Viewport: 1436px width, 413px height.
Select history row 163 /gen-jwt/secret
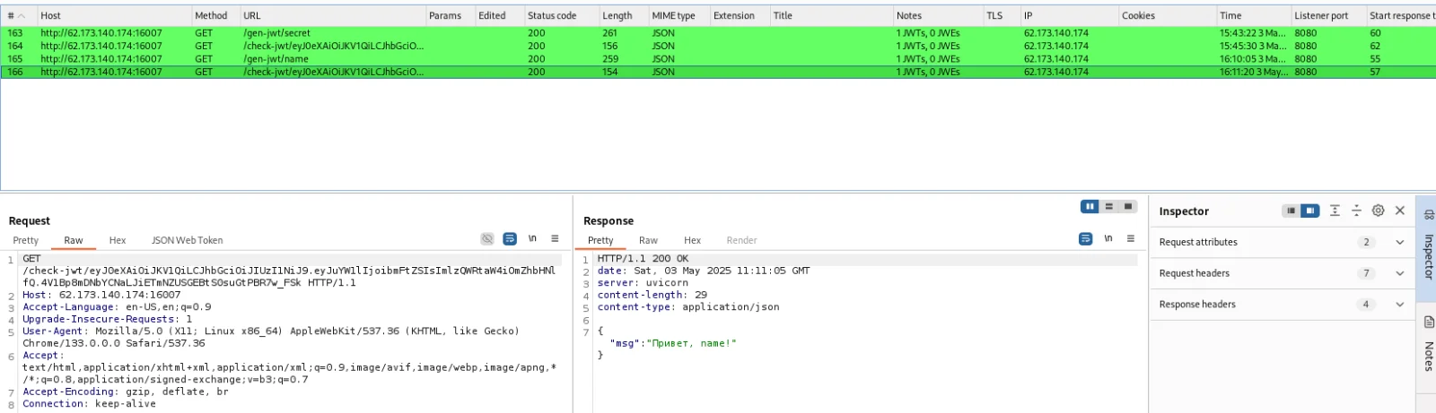tap(718, 33)
